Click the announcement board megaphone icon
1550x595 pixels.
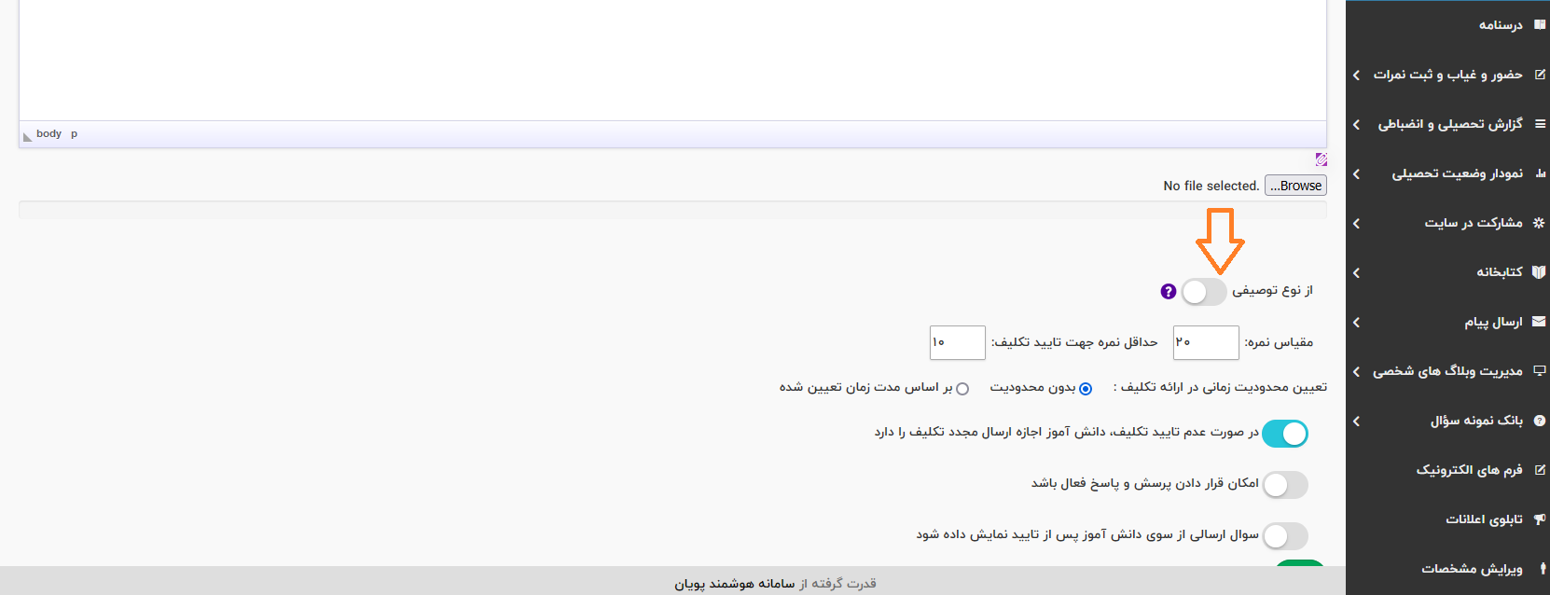click(x=1539, y=519)
